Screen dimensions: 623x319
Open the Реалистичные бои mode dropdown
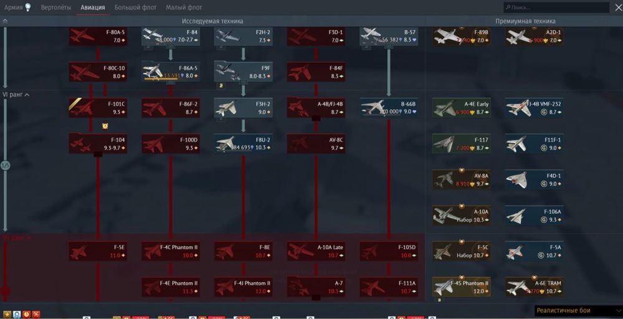[x=579, y=311]
